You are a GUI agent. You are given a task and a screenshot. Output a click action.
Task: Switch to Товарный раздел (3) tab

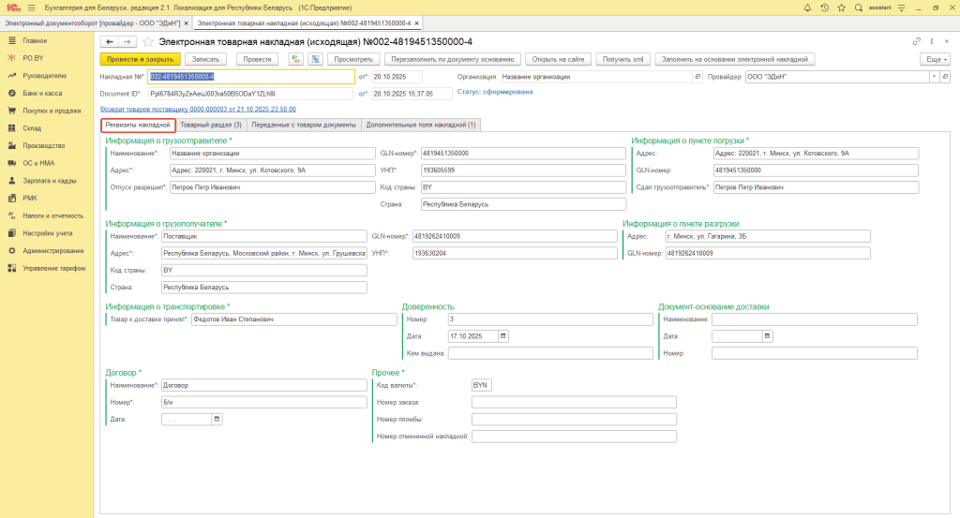[211, 125]
